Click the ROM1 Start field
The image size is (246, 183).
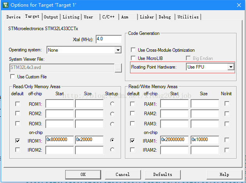pyautogui.click(x=59, y=103)
